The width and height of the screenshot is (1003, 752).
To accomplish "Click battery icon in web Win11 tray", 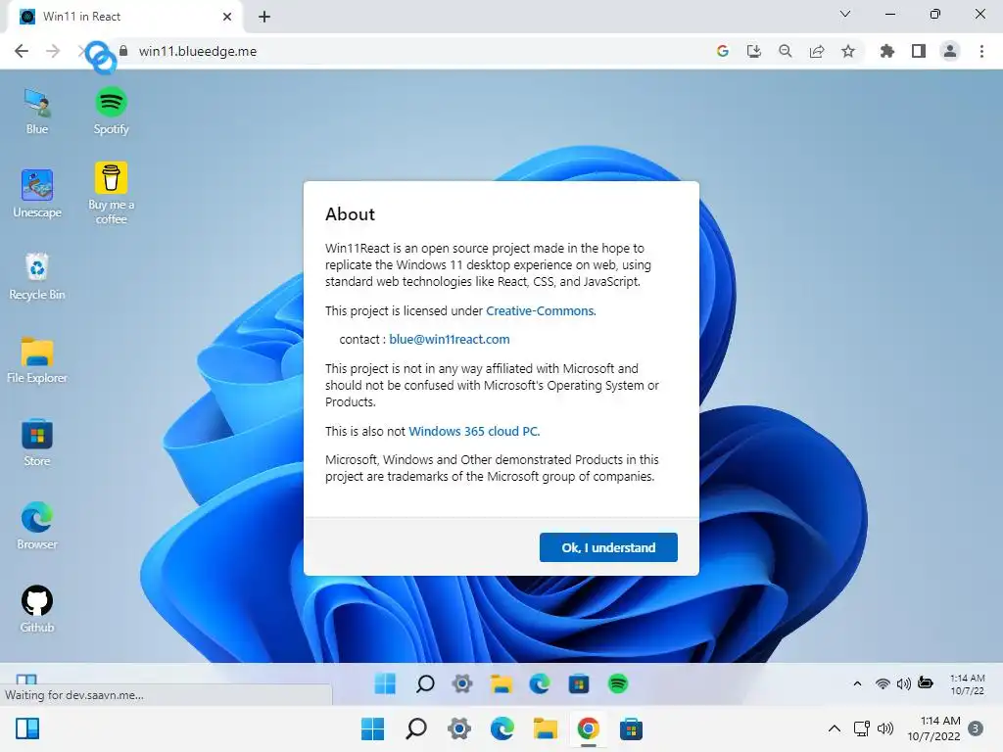I will pyautogui.click(x=926, y=682).
